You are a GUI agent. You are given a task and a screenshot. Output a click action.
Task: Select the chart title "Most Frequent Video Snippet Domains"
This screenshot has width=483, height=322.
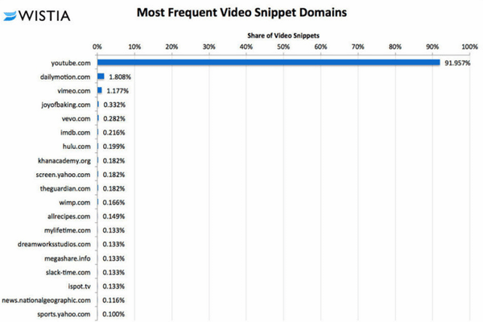242,13
